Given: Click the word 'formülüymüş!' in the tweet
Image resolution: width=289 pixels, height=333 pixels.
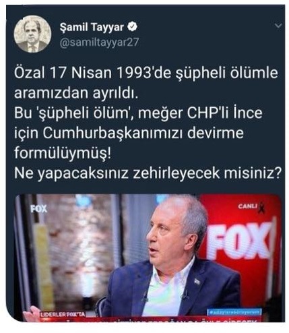Looking at the screenshot, I should [x=63, y=154].
